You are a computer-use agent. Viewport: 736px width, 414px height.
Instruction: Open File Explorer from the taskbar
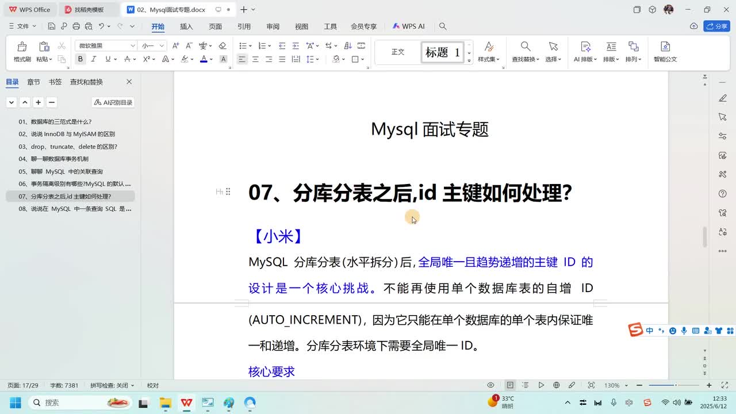click(x=165, y=402)
